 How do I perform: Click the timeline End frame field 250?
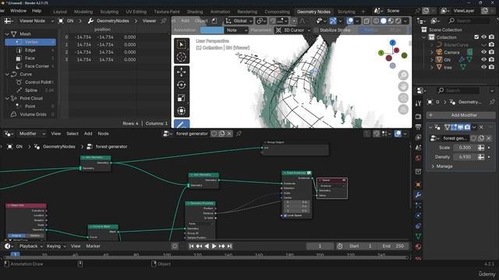click(393, 246)
